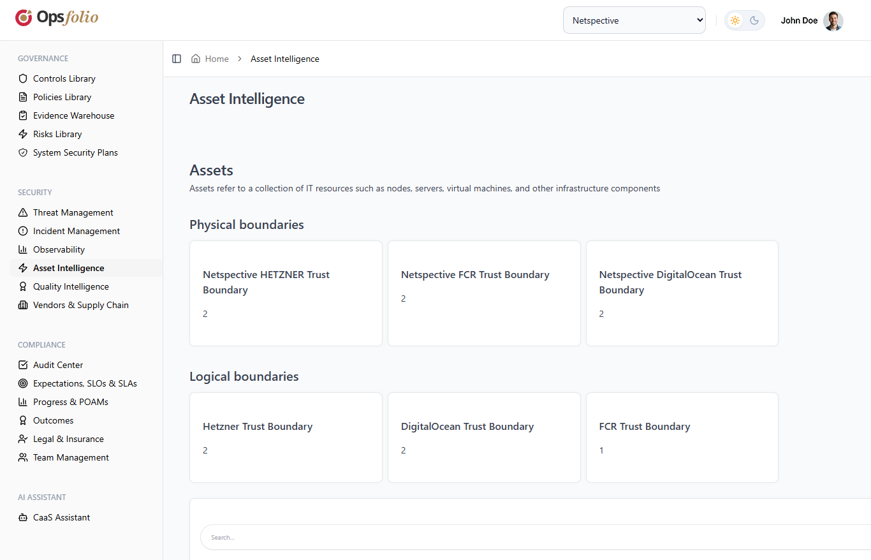Image resolution: width=871 pixels, height=560 pixels.
Task: Click the Evidence Warehouse clipboard icon
Action: (x=23, y=115)
